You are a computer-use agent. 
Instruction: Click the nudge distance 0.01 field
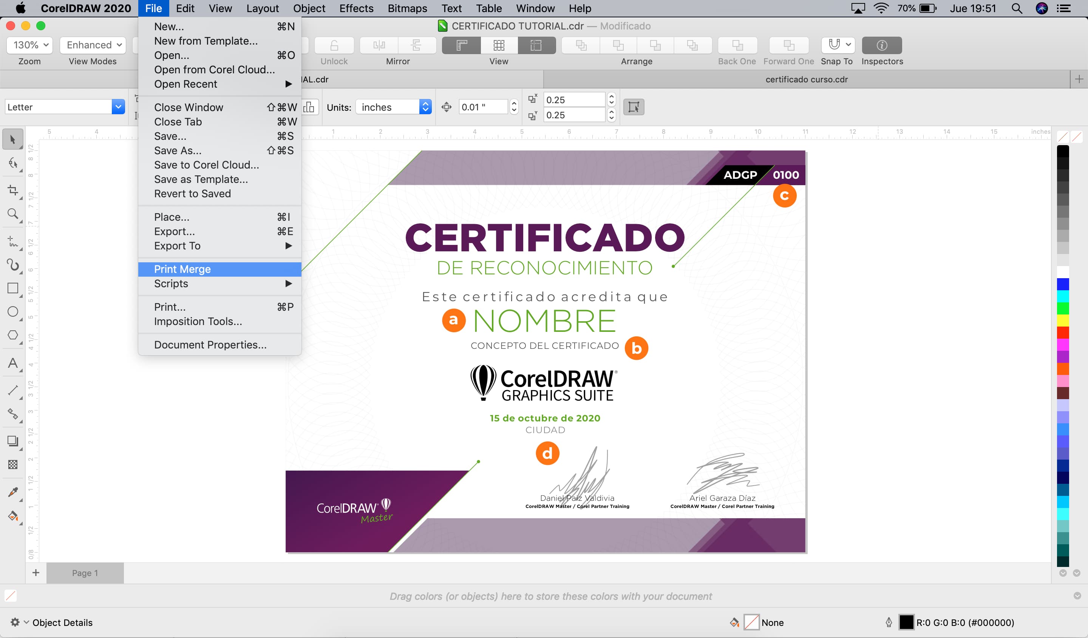coord(482,107)
